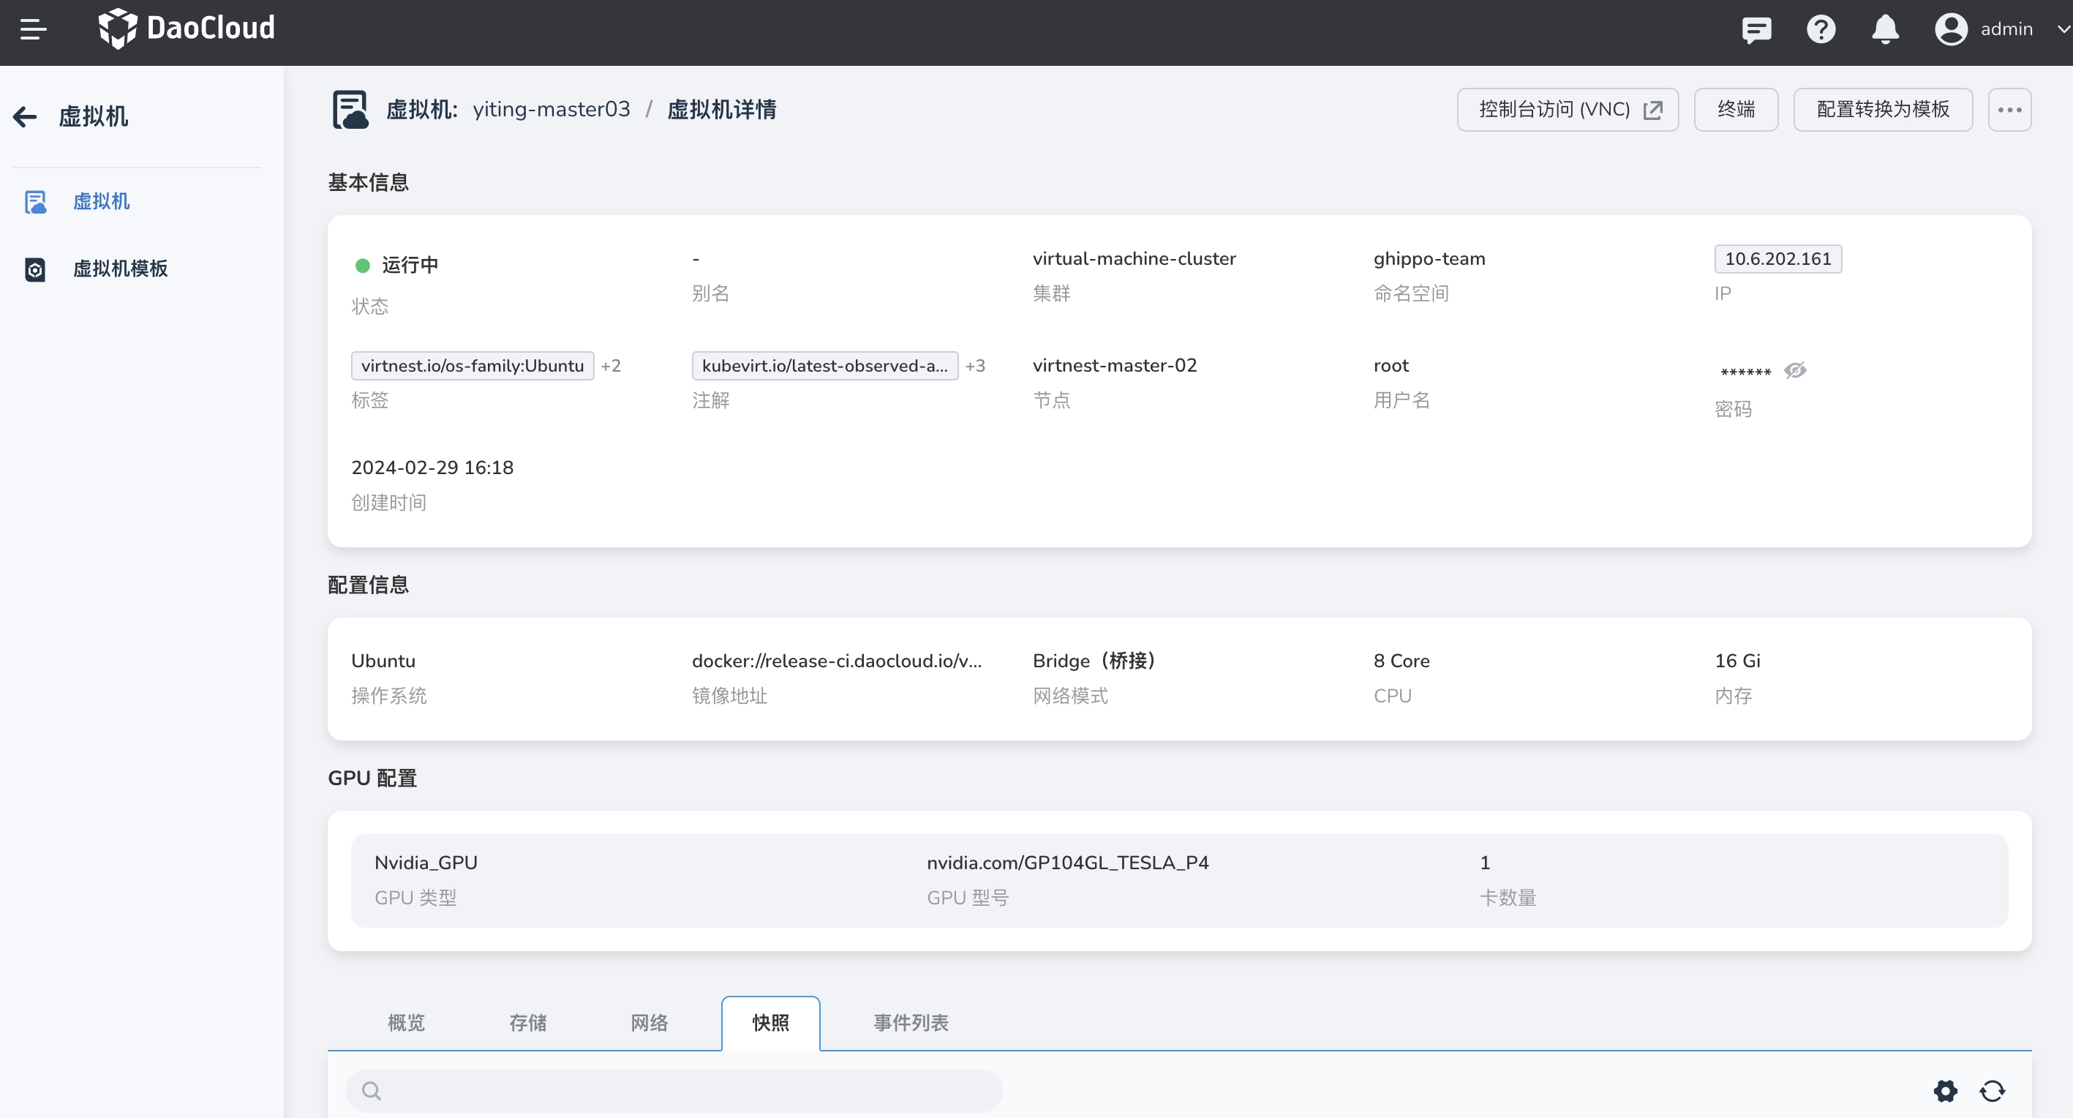Expand the +2 additional labels
Screen dimensions: 2073x1118
(611, 365)
